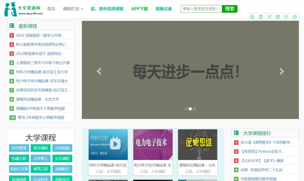Click the fullscreen expand arrows icon
Screen dimensions: 304x181
coord(269,17)
